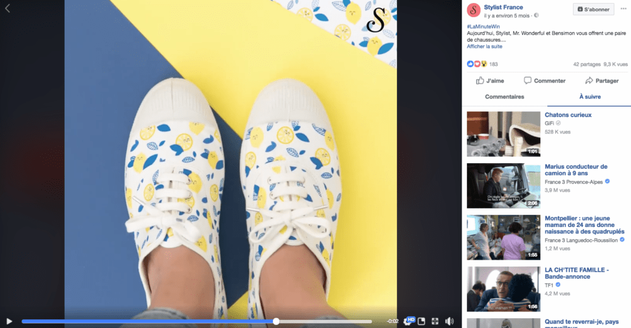Open the Stylist France page link
Screen dimensions: 631x328
click(503, 7)
